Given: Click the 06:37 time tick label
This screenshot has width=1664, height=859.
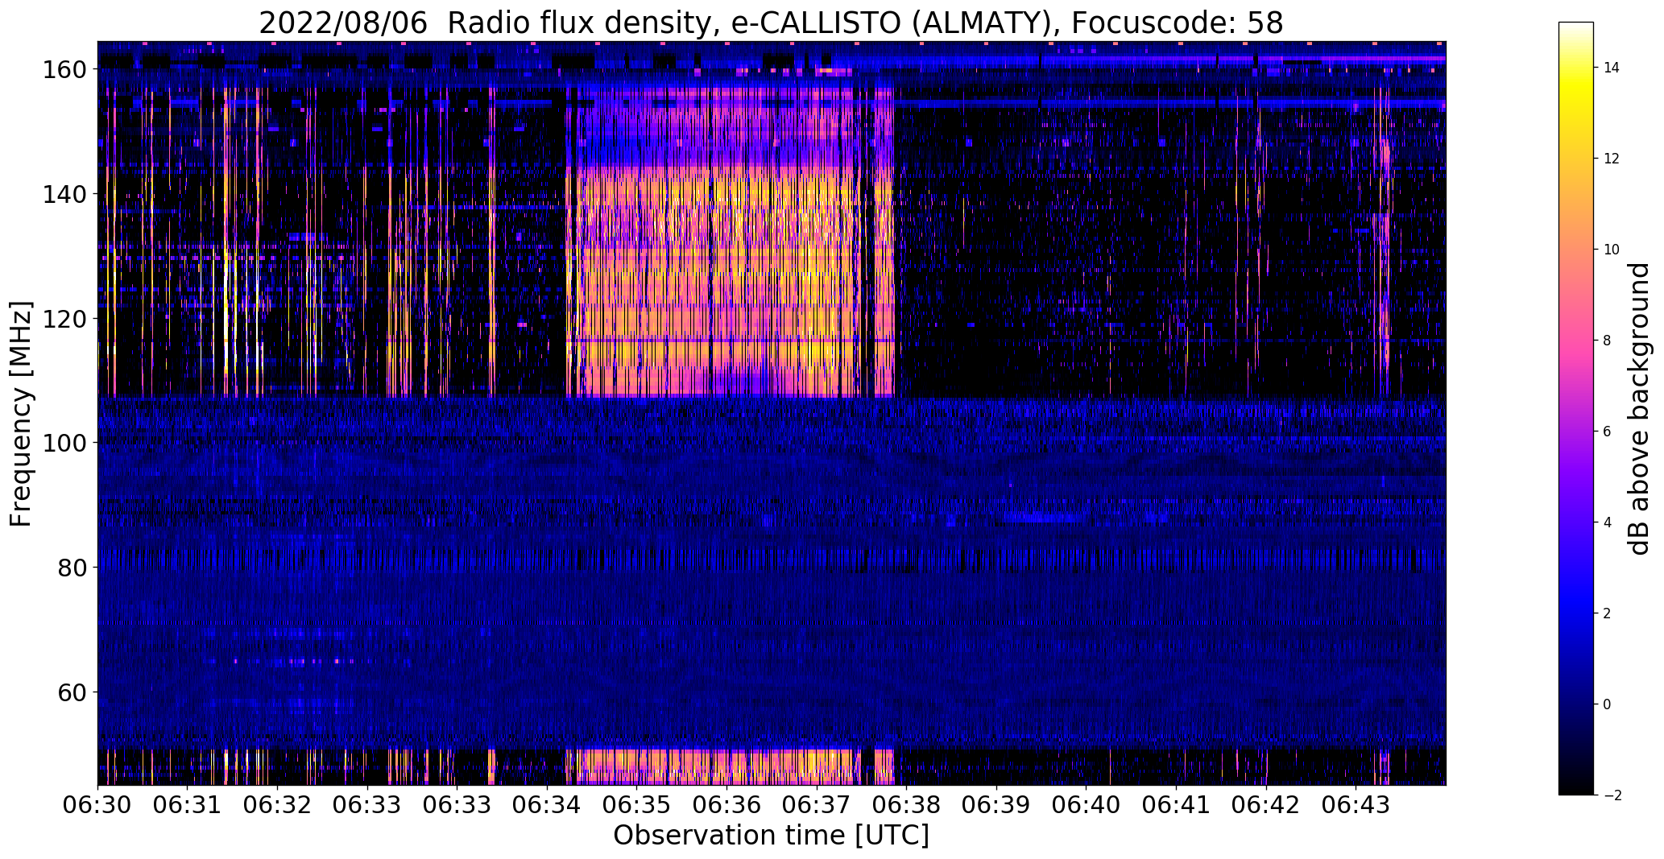Looking at the screenshot, I should click(x=817, y=805).
